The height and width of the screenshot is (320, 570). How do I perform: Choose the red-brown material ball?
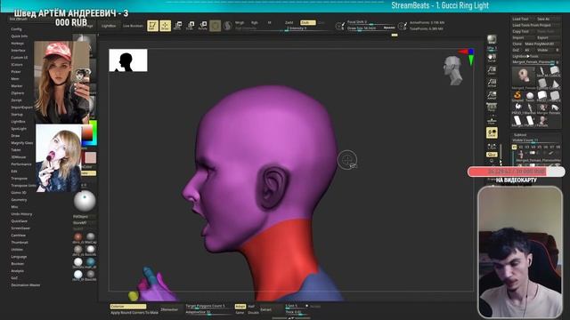coord(77,237)
